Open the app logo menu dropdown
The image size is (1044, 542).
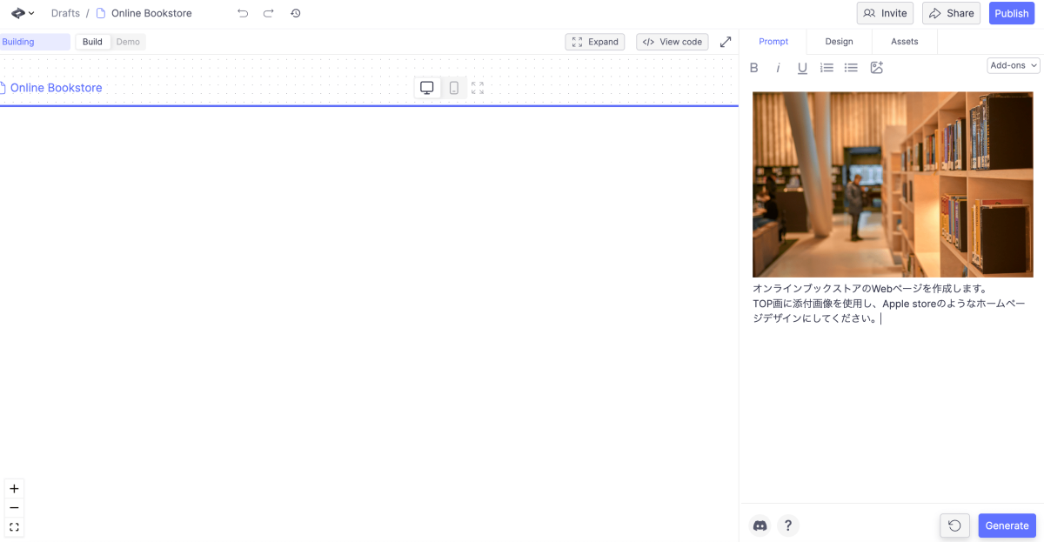pyautogui.click(x=23, y=13)
